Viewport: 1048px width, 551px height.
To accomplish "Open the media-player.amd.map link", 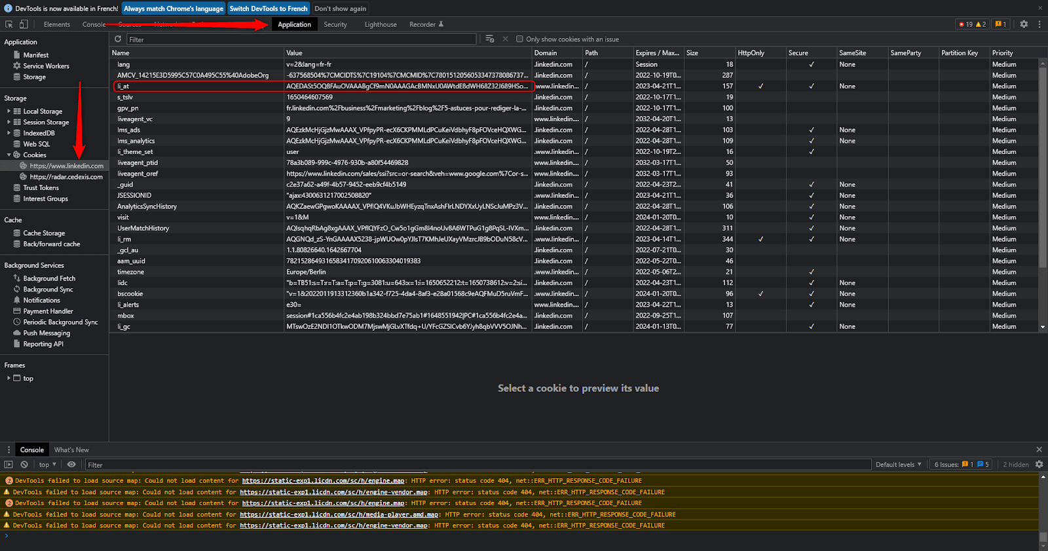I will (339, 514).
